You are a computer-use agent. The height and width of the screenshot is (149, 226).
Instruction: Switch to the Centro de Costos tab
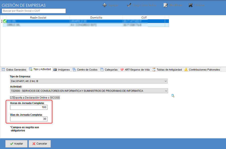click(x=85, y=70)
